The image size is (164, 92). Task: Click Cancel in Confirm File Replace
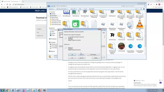96,58
